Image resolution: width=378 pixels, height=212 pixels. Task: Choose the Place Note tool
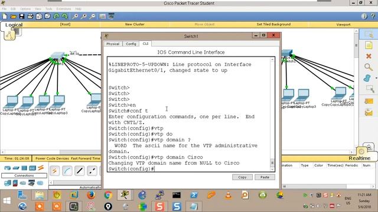[x=369, y=45]
